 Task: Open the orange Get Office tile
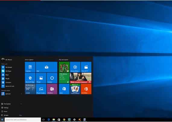pos(86,89)
